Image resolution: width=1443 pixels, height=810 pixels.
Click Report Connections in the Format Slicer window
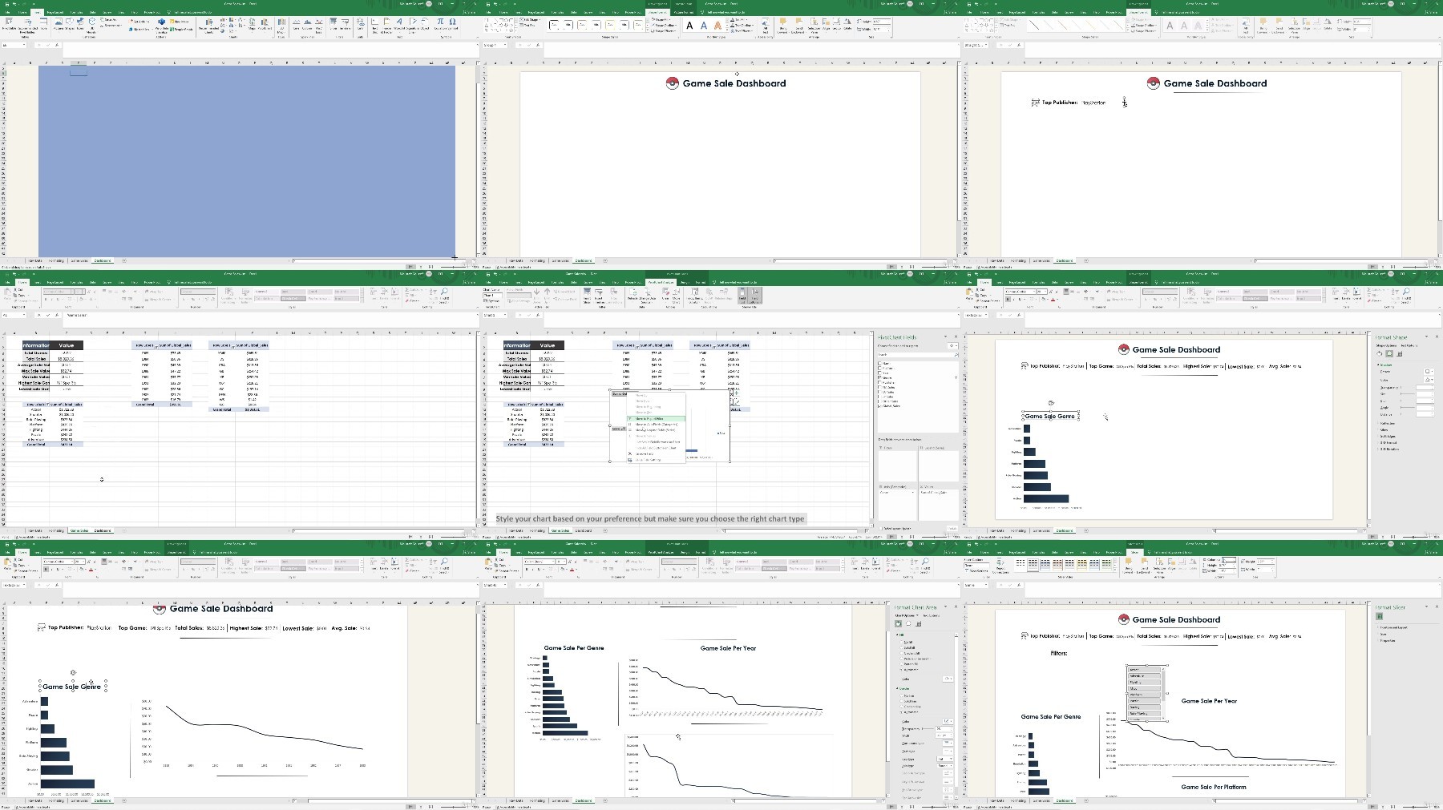tap(1000, 567)
